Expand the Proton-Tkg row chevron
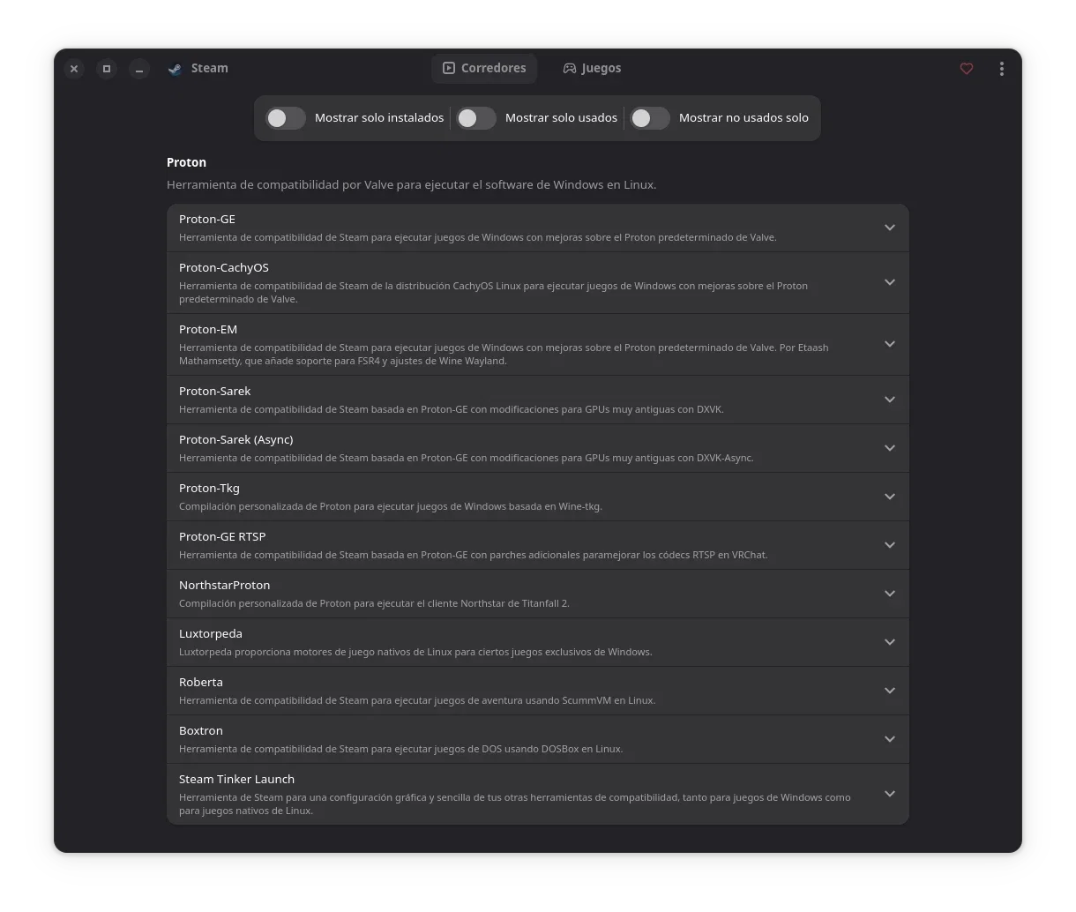Viewport: 1076px width, 912px height. point(890,497)
